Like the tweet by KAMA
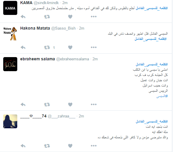The height and width of the screenshot is (152, 173). [x=70, y=17]
